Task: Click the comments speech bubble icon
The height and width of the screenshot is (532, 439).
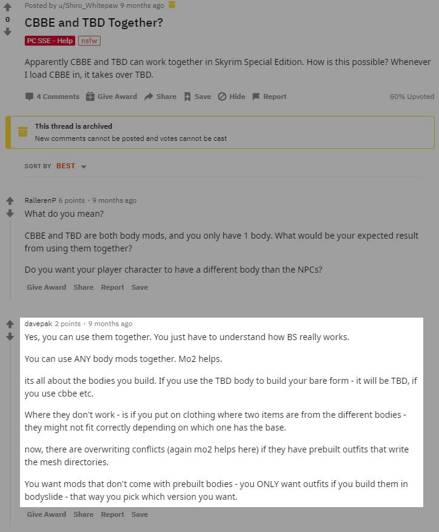Action: tap(30, 97)
